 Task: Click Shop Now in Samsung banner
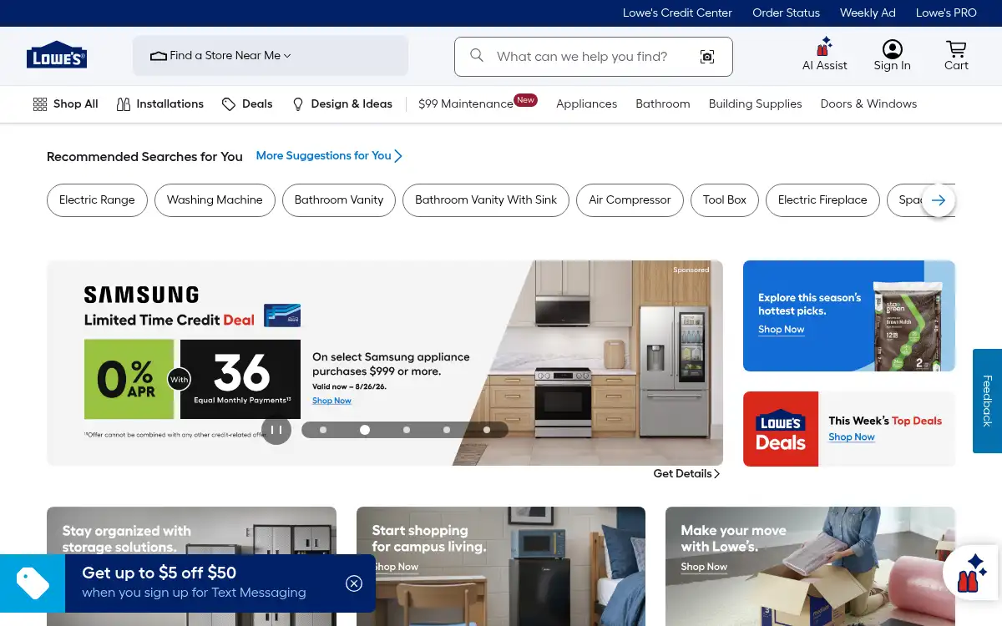coord(331,401)
